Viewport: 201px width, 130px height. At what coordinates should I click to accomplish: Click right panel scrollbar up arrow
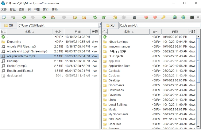198,37
